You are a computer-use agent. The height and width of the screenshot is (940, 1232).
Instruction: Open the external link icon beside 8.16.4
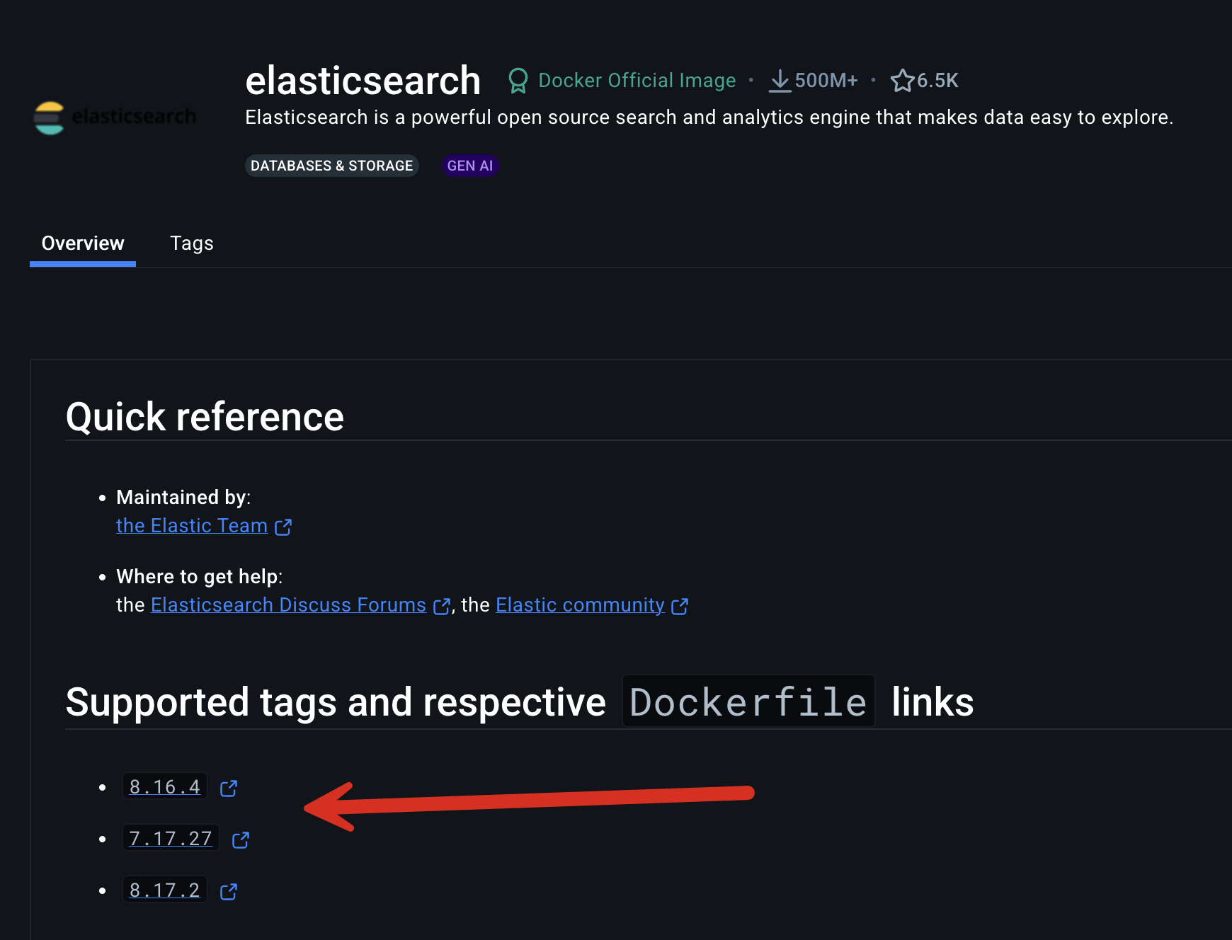click(228, 788)
